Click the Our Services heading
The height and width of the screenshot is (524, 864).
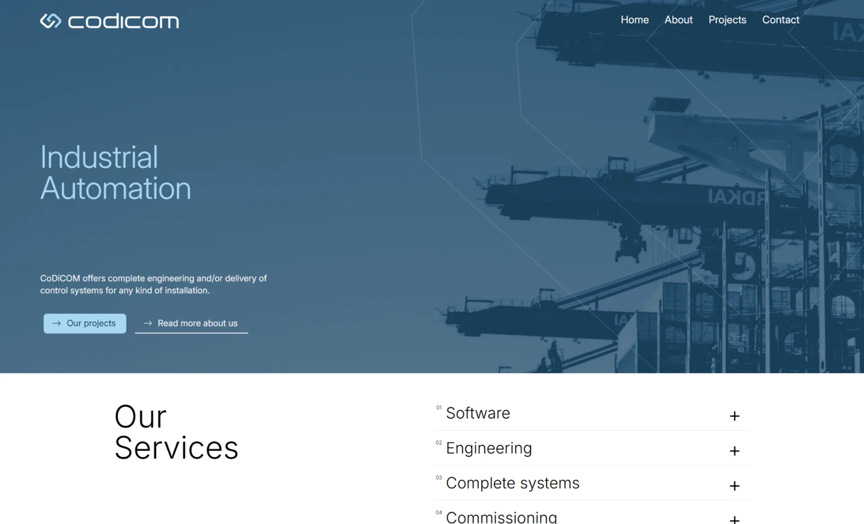pyautogui.click(x=176, y=432)
